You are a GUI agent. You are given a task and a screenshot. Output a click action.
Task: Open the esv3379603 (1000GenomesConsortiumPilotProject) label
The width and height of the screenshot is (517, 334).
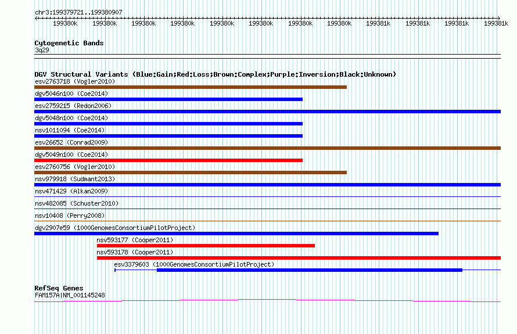pyautogui.click(x=194, y=264)
